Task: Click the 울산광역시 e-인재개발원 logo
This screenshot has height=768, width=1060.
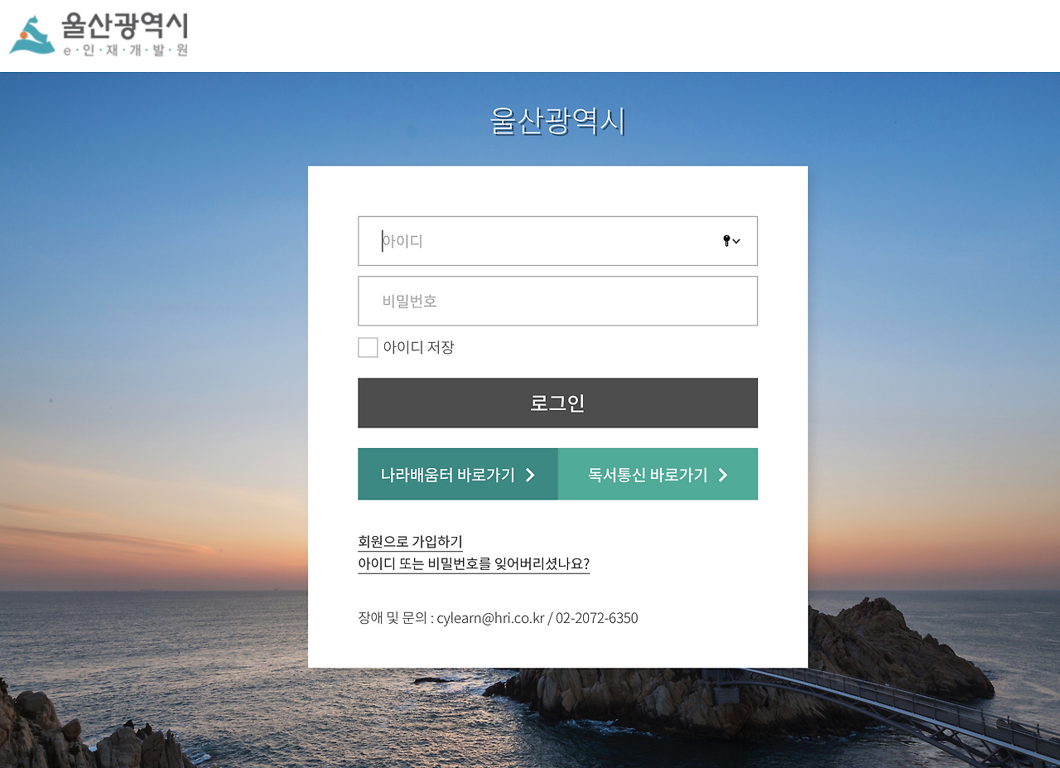Action: [x=99, y=35]
